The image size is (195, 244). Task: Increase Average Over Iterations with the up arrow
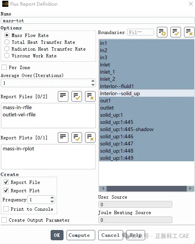pyautogui.click(x=93, y=81)
